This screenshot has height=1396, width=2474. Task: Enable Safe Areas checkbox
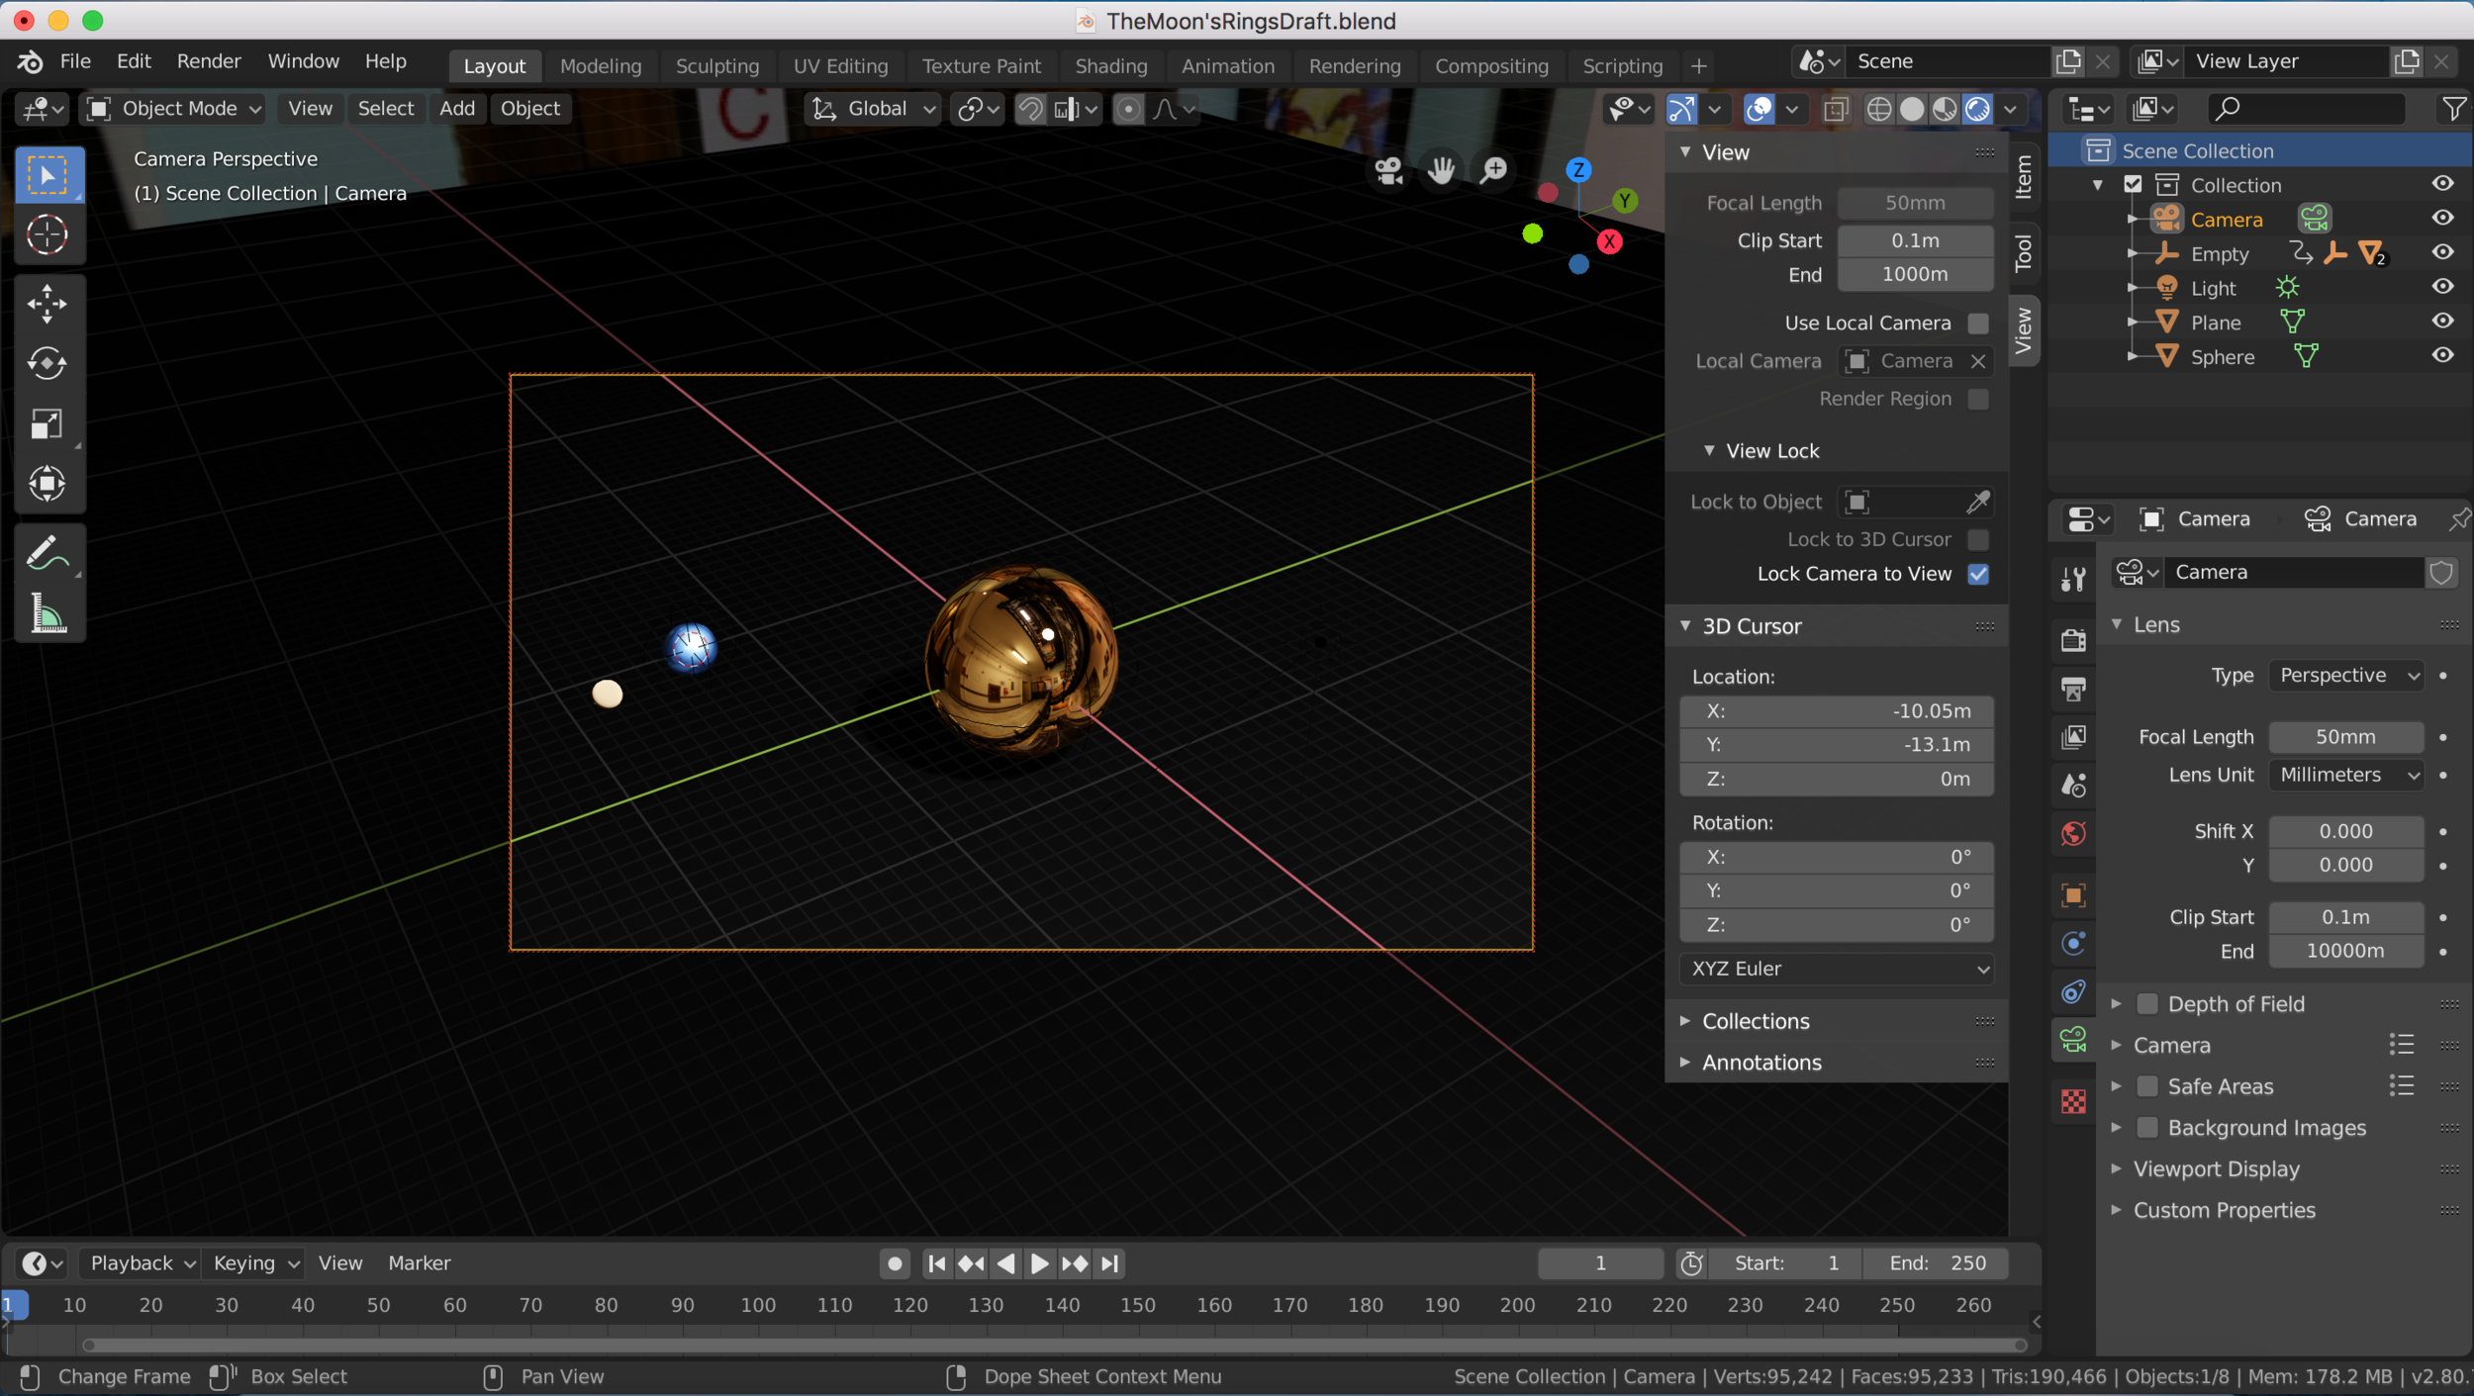[2146, 1086]
